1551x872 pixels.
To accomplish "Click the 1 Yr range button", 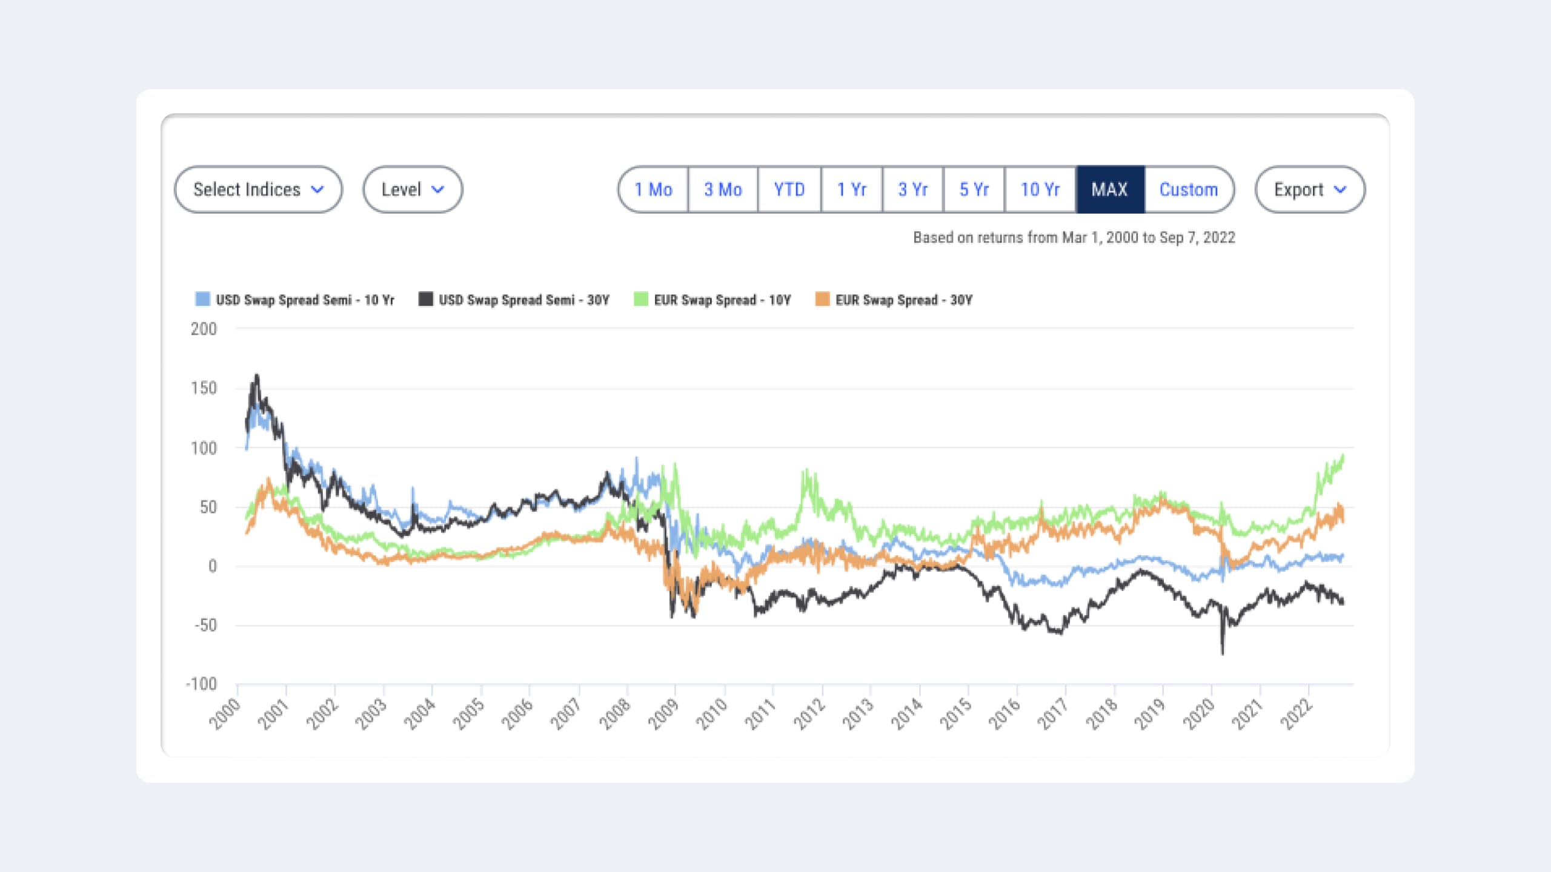I will click(851, 190).
